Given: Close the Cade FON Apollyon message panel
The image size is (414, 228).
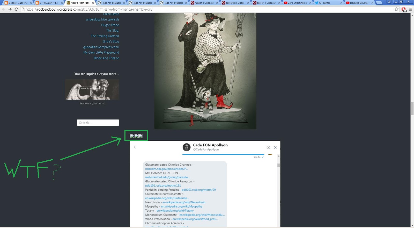Looking at the screenshot, I should point(275,147).
